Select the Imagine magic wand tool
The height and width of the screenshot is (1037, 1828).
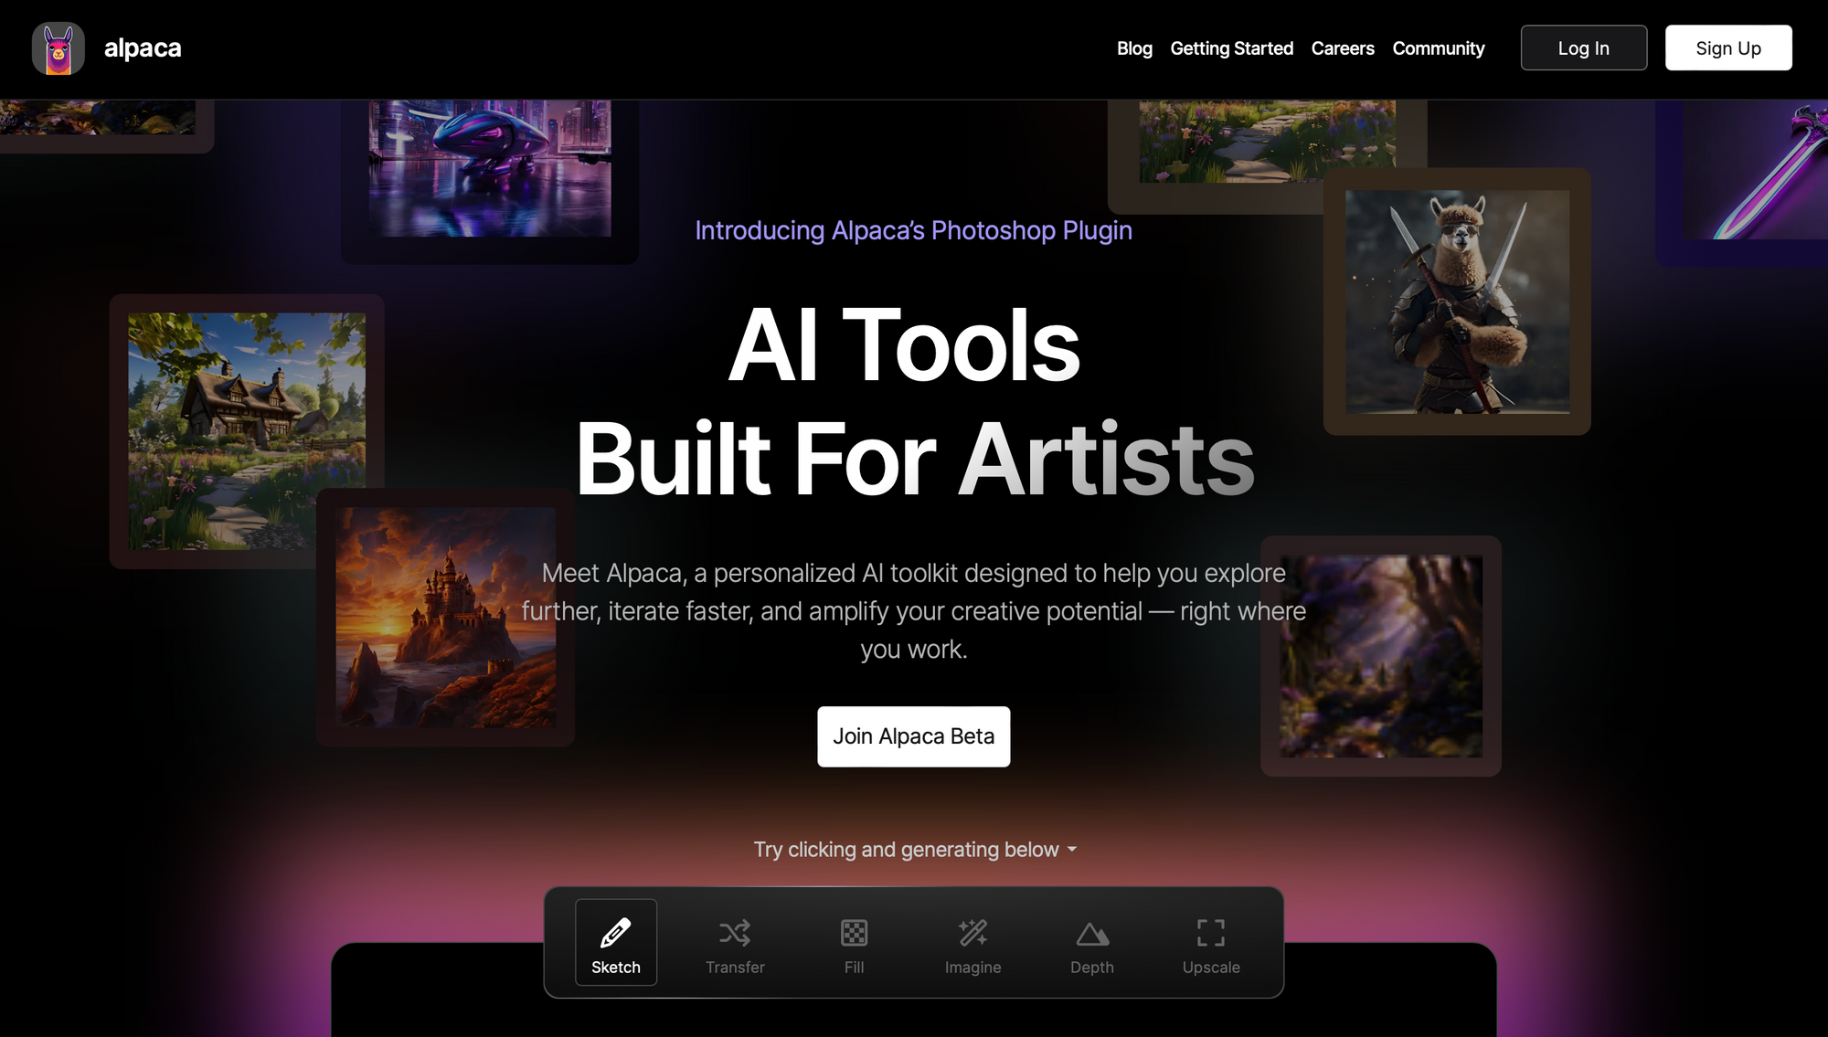coord(972,943)
